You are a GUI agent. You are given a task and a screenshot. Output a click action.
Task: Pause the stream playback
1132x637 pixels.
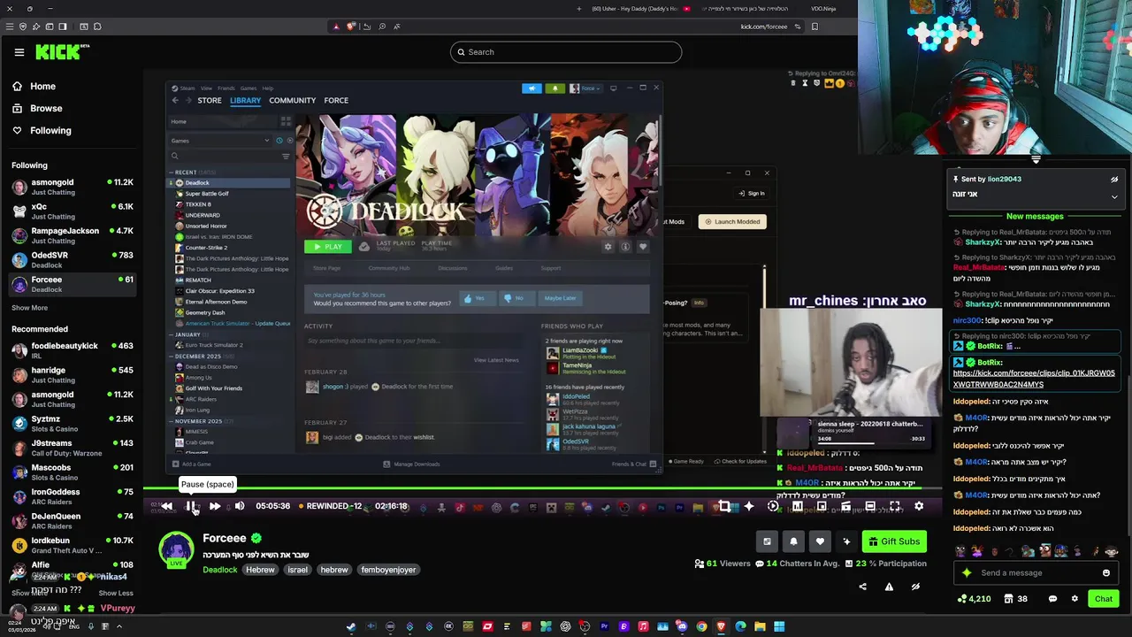pos(191,506)
